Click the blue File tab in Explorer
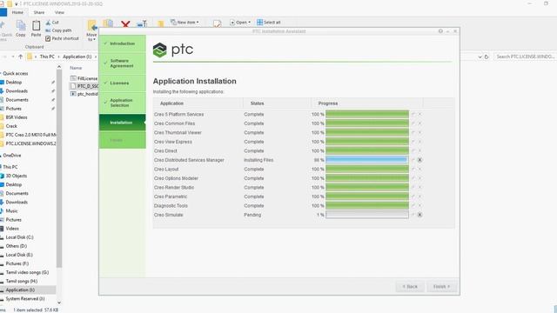The height and width of the screenshot is (313, 557). pyautogui.click(x=3, y=12)
